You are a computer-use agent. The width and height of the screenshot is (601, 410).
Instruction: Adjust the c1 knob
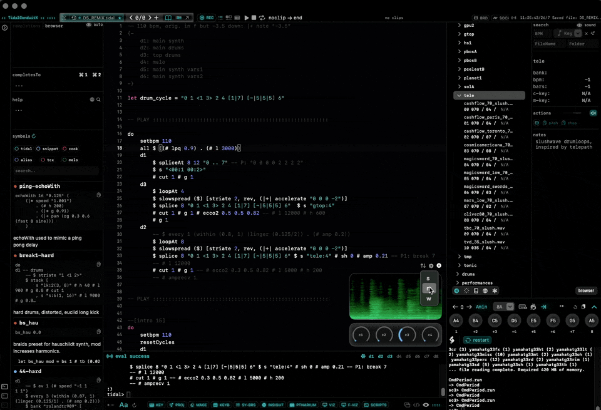click(x=361, y=335)
